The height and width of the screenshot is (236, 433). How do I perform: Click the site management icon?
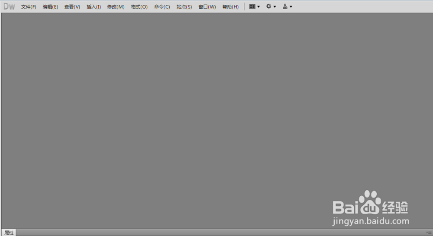(x=285, y=6)
